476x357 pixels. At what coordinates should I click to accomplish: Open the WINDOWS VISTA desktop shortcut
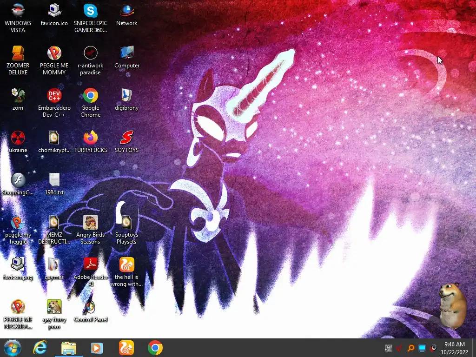(18, 18)
